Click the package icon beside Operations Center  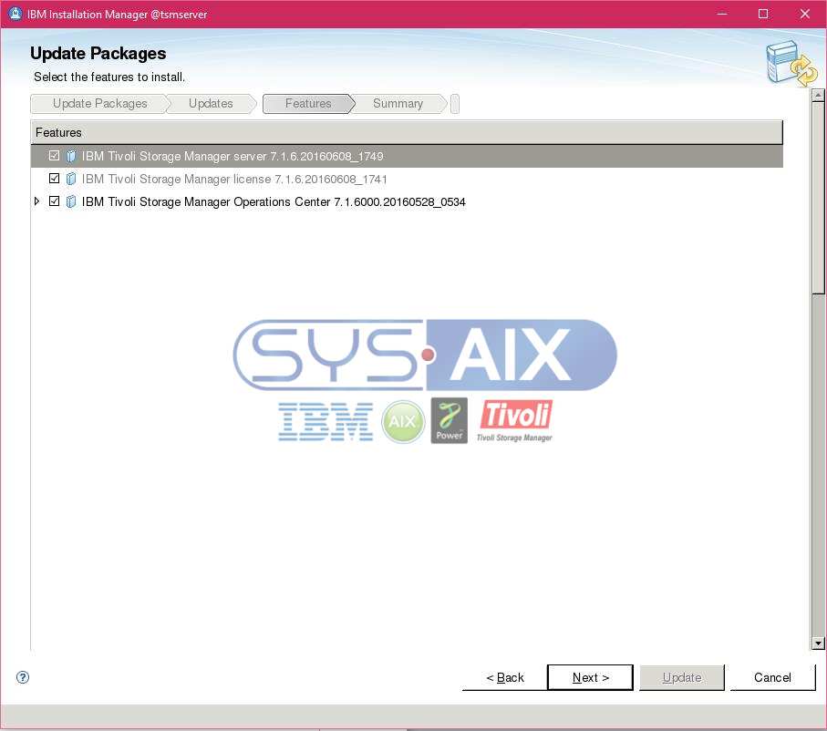point(71,201)
